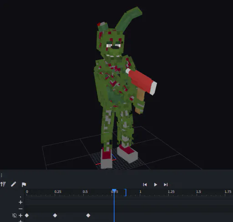The height and width of the screenshot is (222, 233).
Task: Click the blue playhead handle at 0.75
Action: click(x=114, y=191)
